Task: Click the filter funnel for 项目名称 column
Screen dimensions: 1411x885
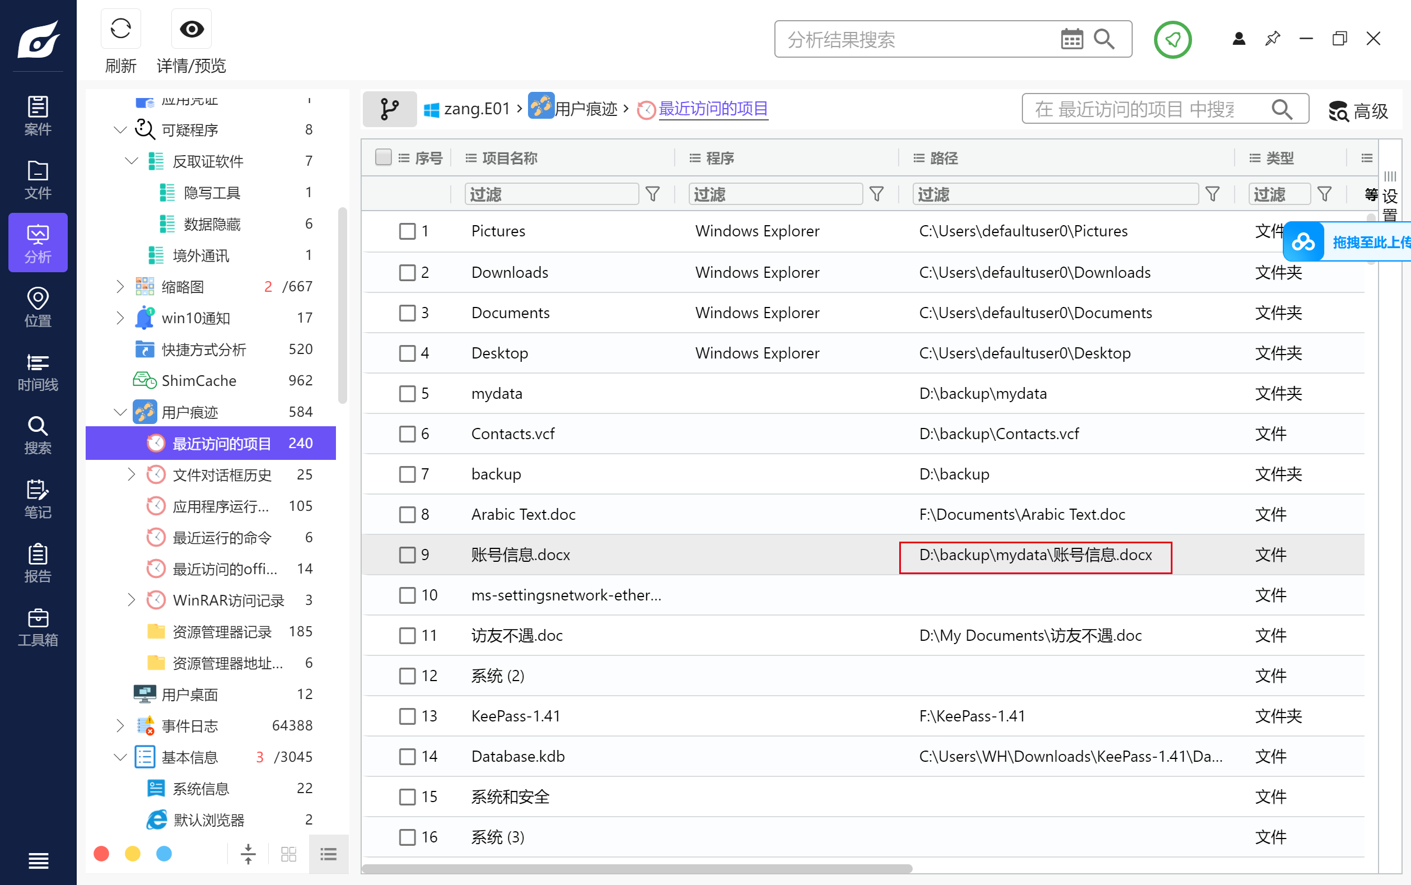Action: 652,194
